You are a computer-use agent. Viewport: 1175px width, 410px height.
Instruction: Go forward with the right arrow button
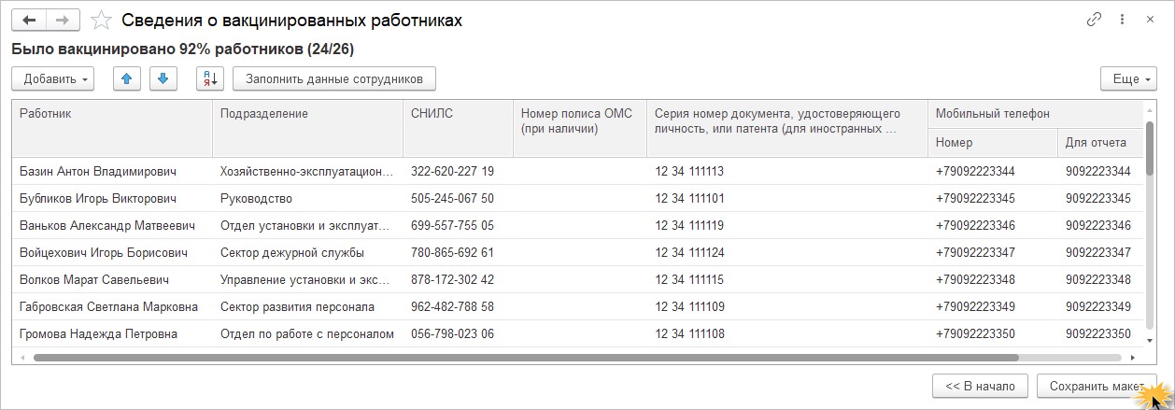pyautogui.click(x=63, y=20)
